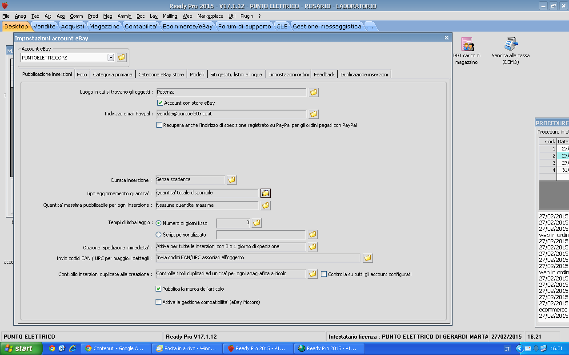Screen dimensions: 569x355
Task: Click Chrome quick launch icon in taskbar
Action: pyautogui.click(x=52, y=348)
